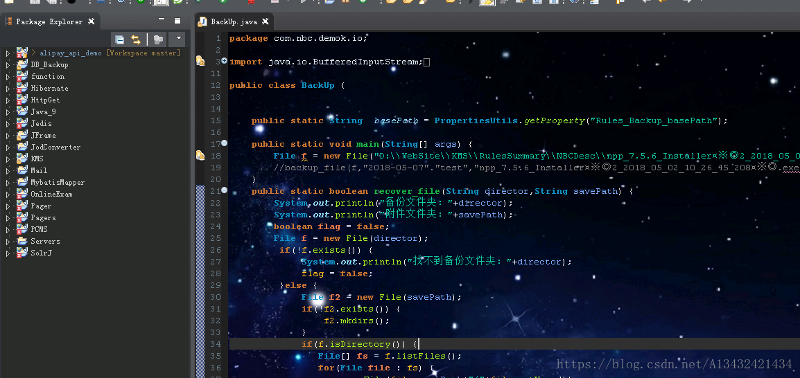The width and height of the screenshot is (800, 378).
Task: Expand the Hibernate project tree arrow
Action: pos(8,89)
